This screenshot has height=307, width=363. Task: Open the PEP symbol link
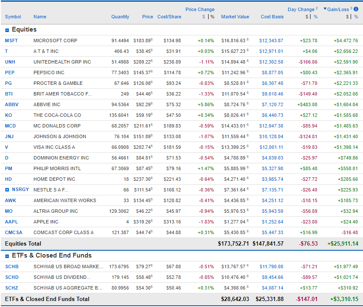pyautogui.click(x=10, y=72)
